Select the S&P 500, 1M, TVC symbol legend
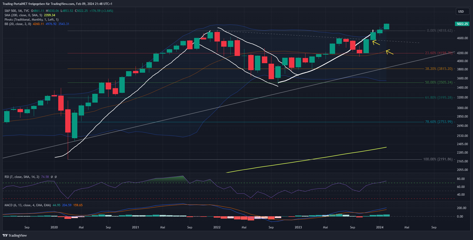The height and width of the screenshot is (240, 473). pos(17,11)
